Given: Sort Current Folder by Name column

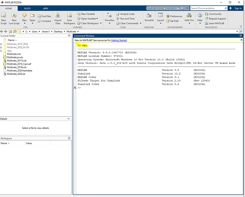Looking at the screenshot, I should 12,40.
